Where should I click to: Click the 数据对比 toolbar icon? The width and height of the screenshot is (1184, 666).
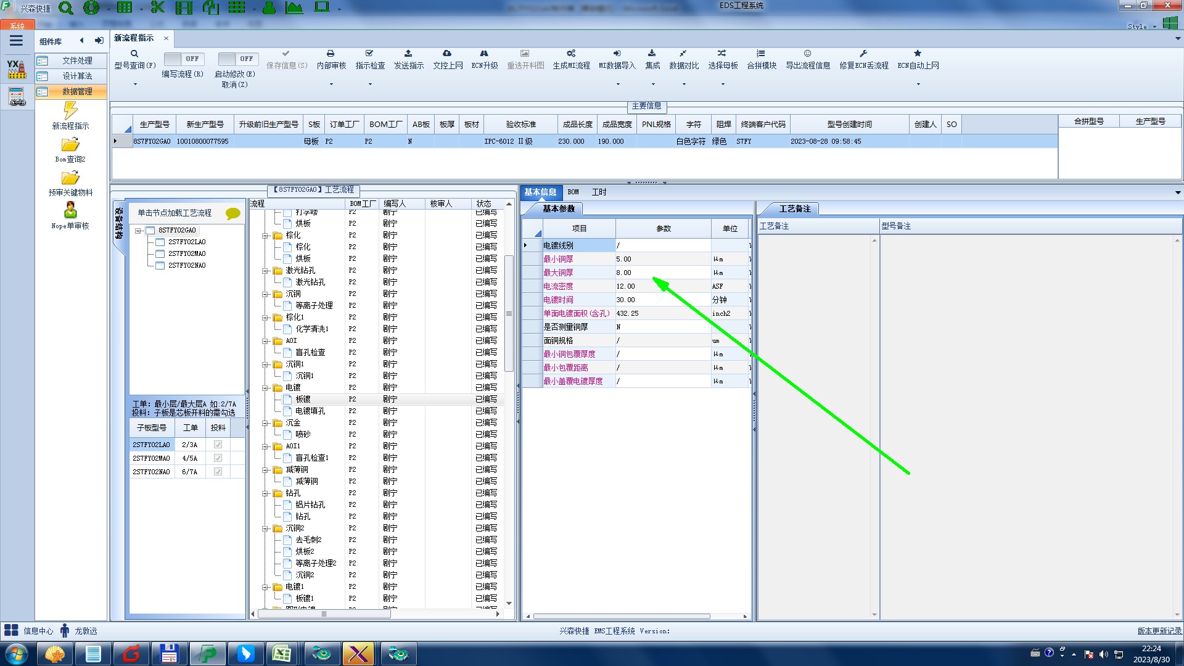(x=683, y=54)
